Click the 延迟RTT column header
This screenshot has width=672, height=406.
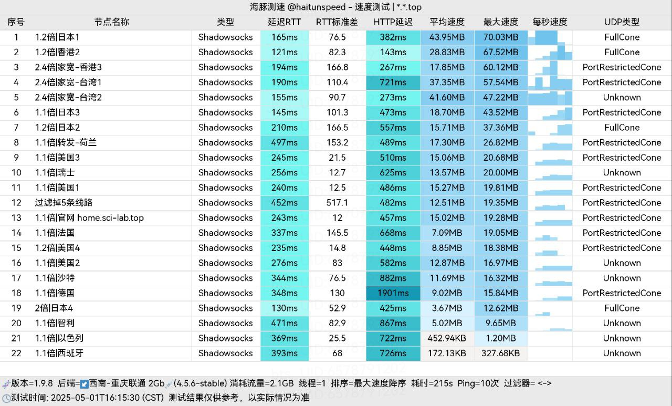[285, 22]
